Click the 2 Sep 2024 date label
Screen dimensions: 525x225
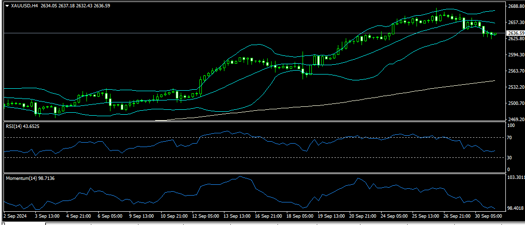click(x=16, y=215)
